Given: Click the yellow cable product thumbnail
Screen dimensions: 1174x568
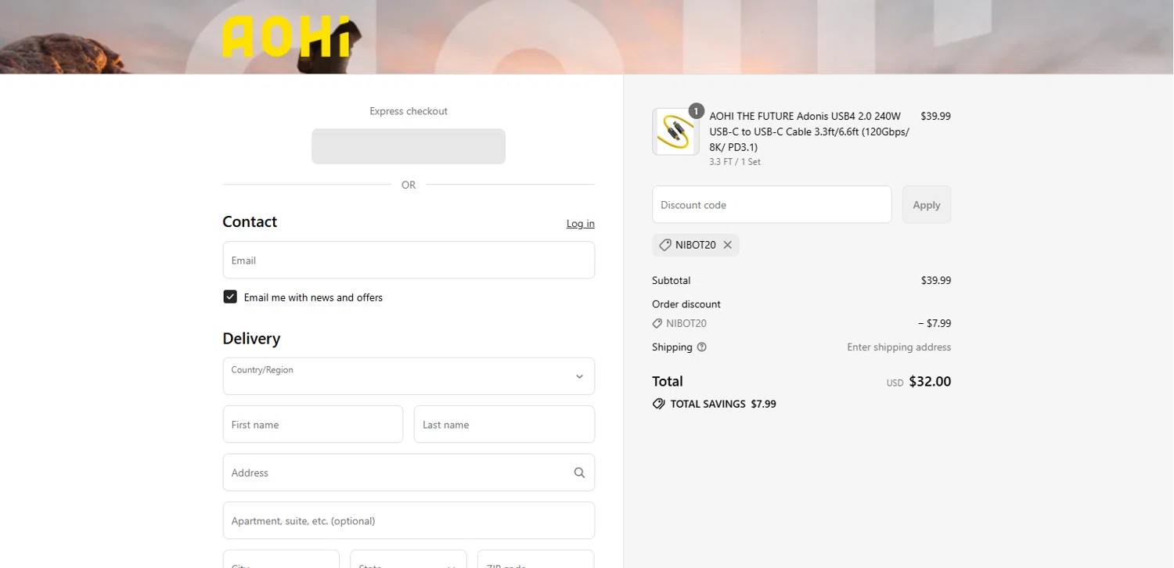Looking at the screenshot, I should pyautogui.click(x=675, y=131).
